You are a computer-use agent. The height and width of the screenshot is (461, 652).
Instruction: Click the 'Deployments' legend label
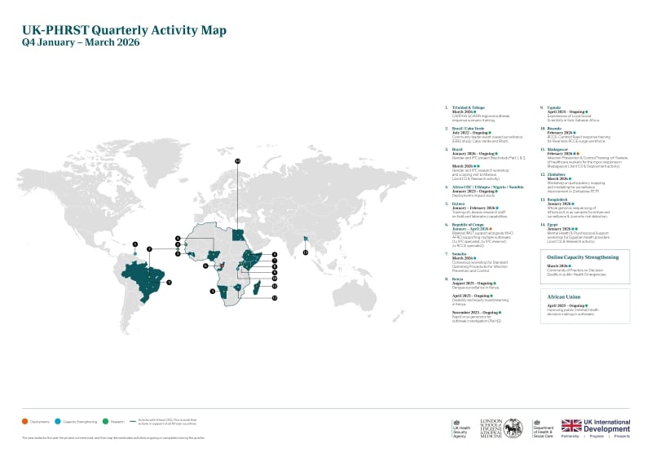pyautogui.click(x=39, y=422)
